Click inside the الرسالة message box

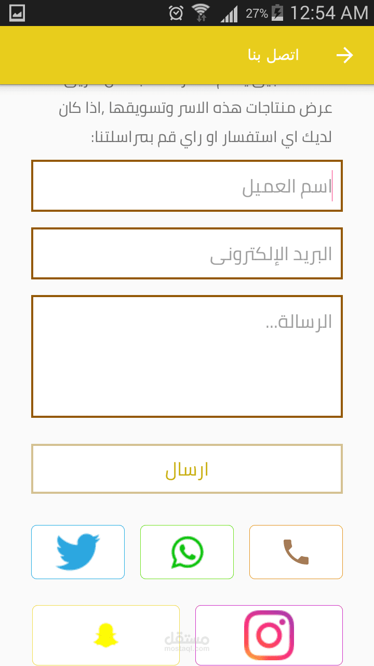point(187,356)
